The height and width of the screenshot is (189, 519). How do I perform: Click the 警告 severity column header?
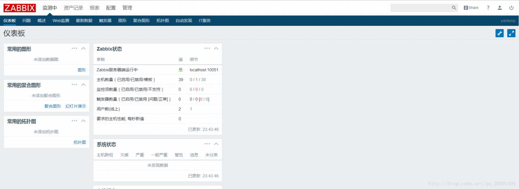tap(179, 155)
